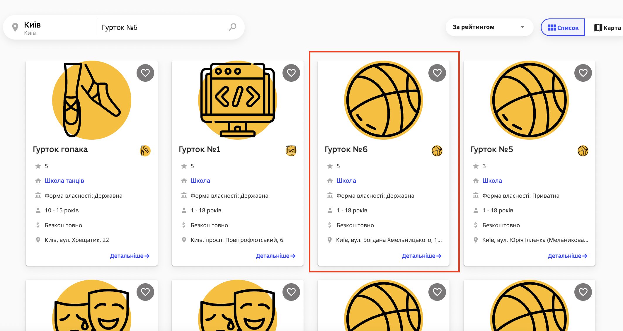This screenshot has width=623, height=331.
Task: Toggle favorite heart on Гурток №1 card
Action: coord(291,73)
